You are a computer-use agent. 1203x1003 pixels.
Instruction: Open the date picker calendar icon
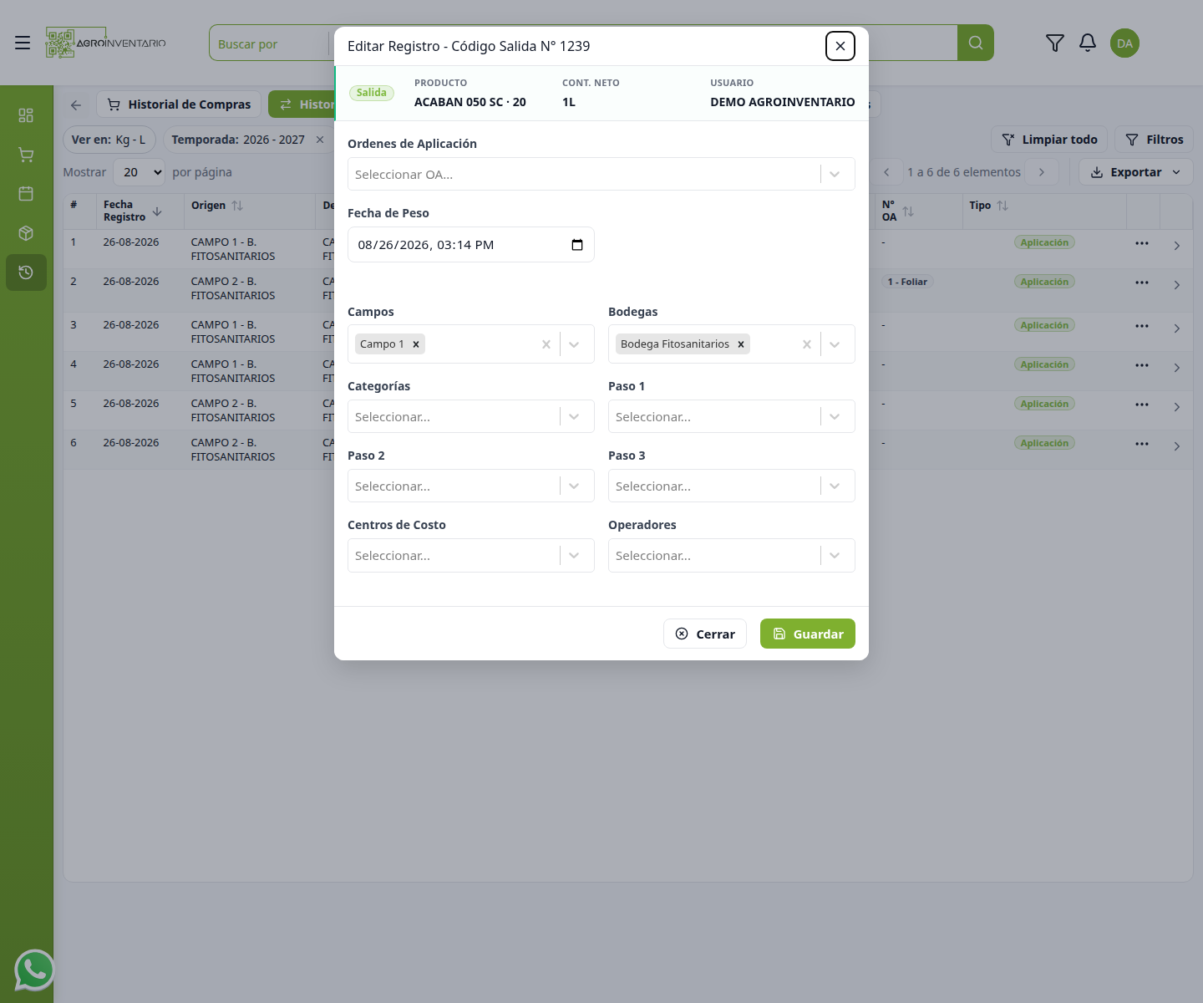click(x=577, y=245)
